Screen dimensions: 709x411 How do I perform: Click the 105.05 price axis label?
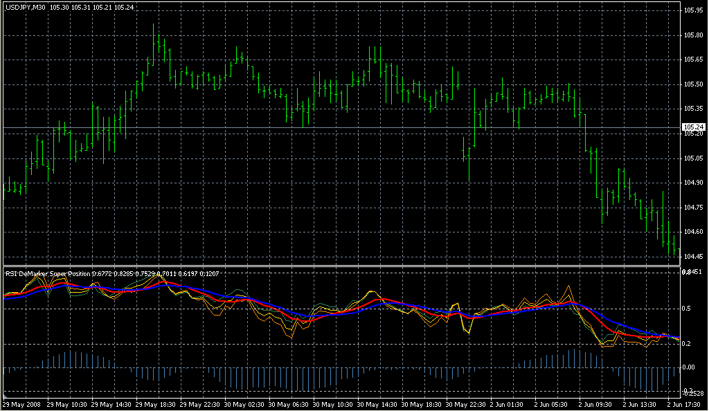694,158
